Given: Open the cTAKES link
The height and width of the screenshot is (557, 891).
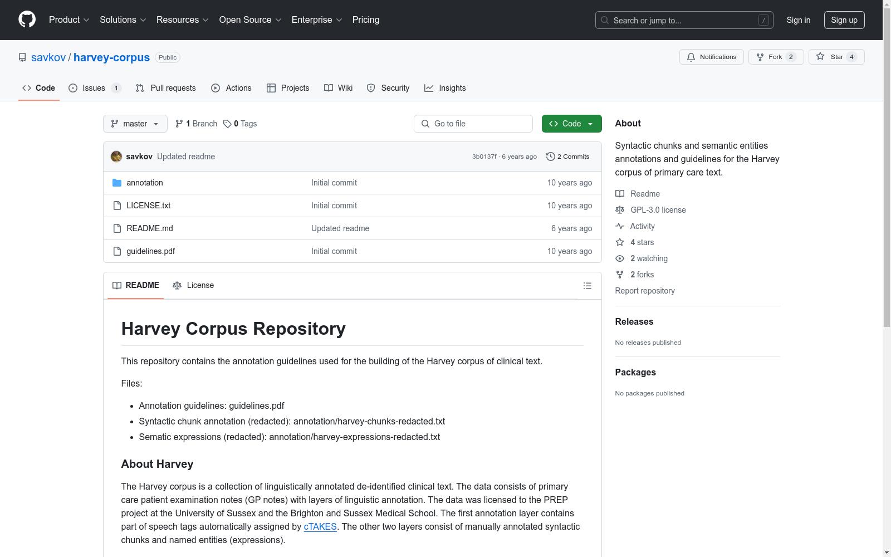Looking at the screenshot, I should pos(320,526).
